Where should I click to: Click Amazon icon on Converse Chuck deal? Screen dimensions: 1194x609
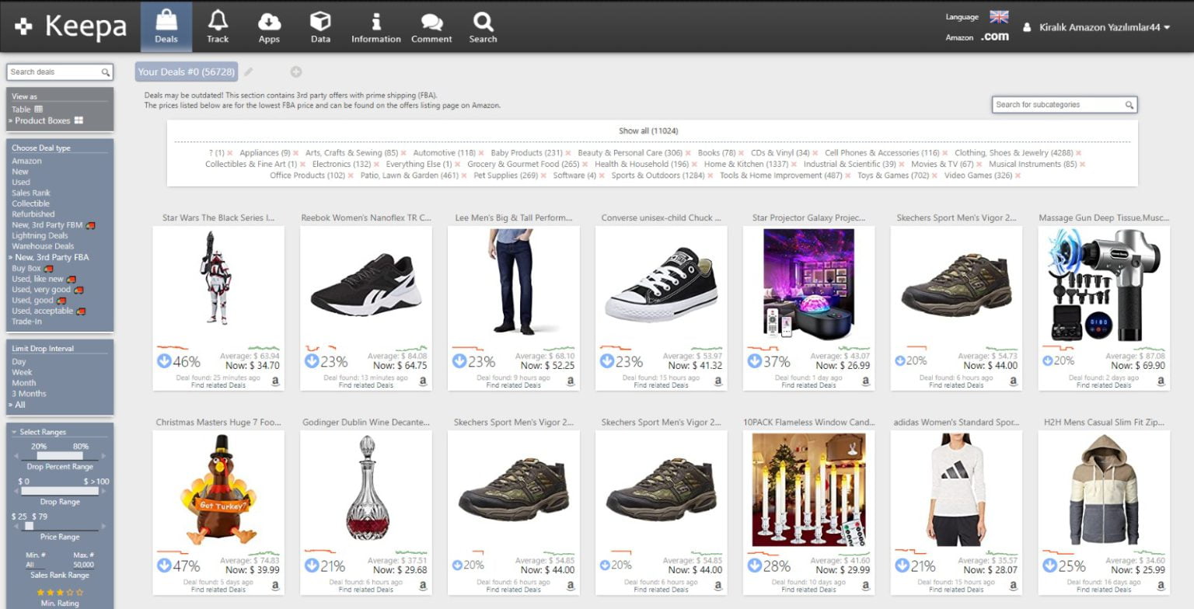(718, 381)
